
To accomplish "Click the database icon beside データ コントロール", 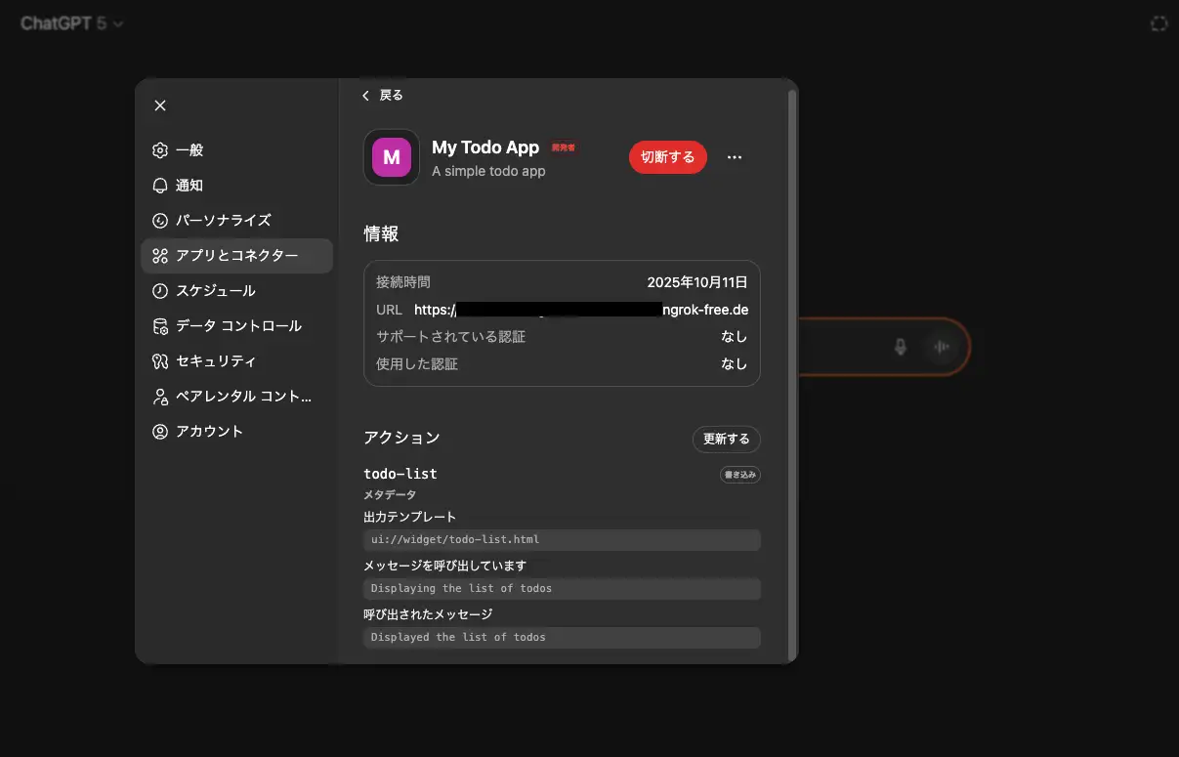I will coord(160,326).
